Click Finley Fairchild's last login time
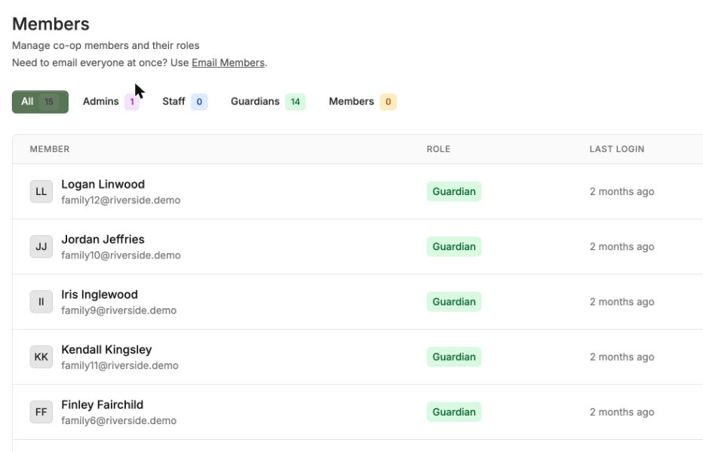This screenshot has width=703, height=452. (x=622, y=412)
